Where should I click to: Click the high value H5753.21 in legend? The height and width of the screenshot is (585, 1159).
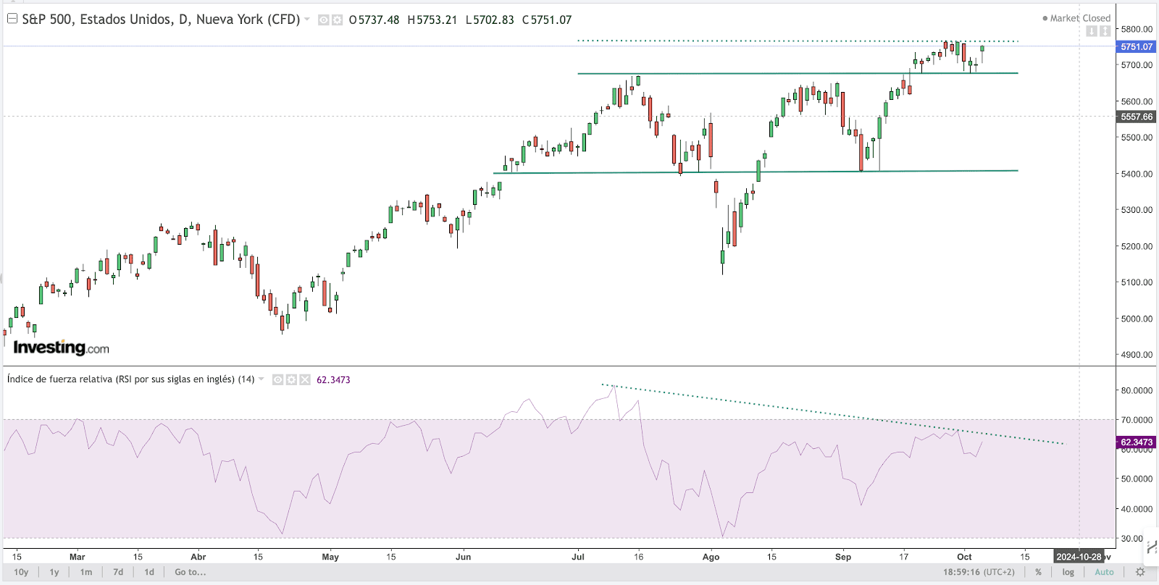point(432,20)
